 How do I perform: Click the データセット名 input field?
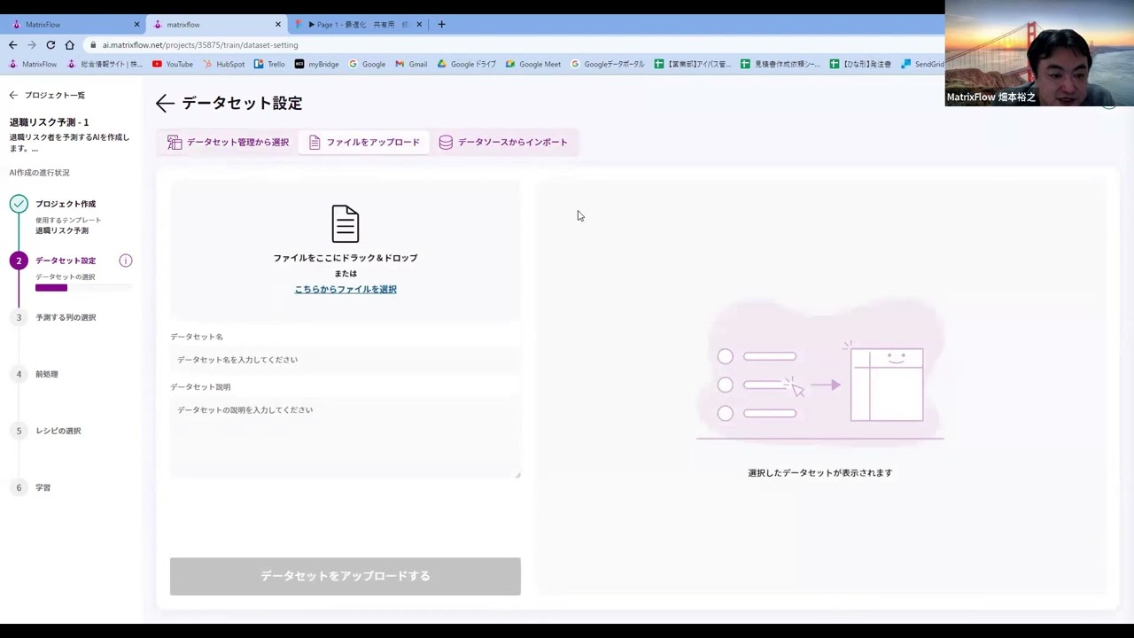pyautogui.click(x=346, y=360)
